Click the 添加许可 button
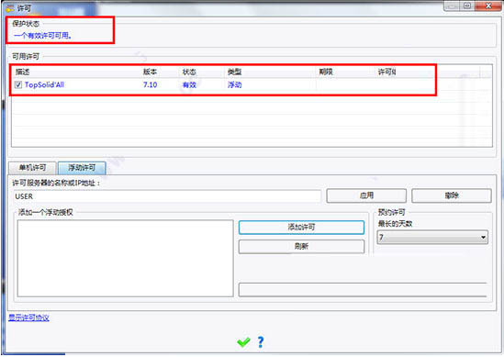Viewport: 504px width, 357px height. pos(301,228)
